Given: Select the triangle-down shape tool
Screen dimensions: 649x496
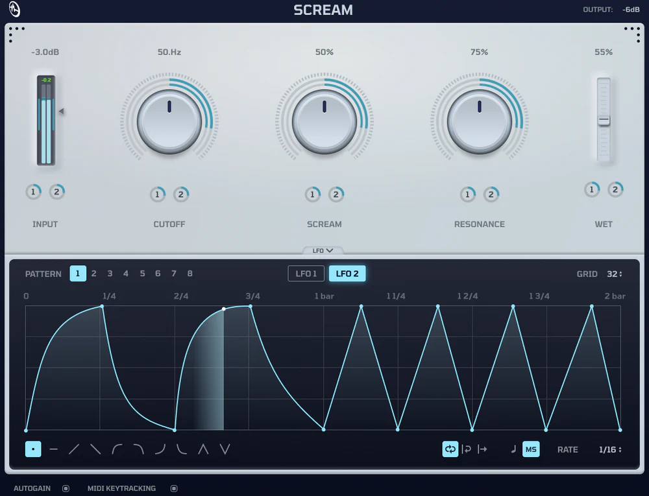Looking at the screenshot, I should (225, 449).
